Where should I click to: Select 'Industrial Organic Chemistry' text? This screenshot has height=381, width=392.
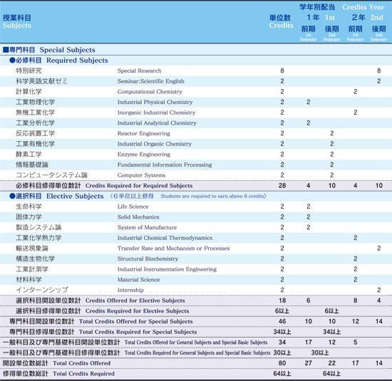[155, 144]
